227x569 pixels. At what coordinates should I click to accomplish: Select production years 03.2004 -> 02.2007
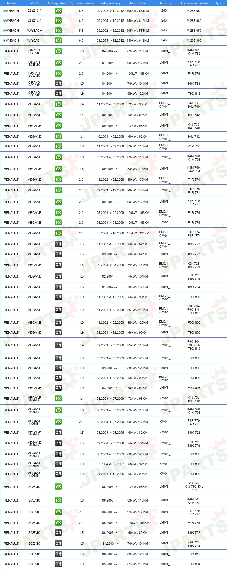point(110,464)
